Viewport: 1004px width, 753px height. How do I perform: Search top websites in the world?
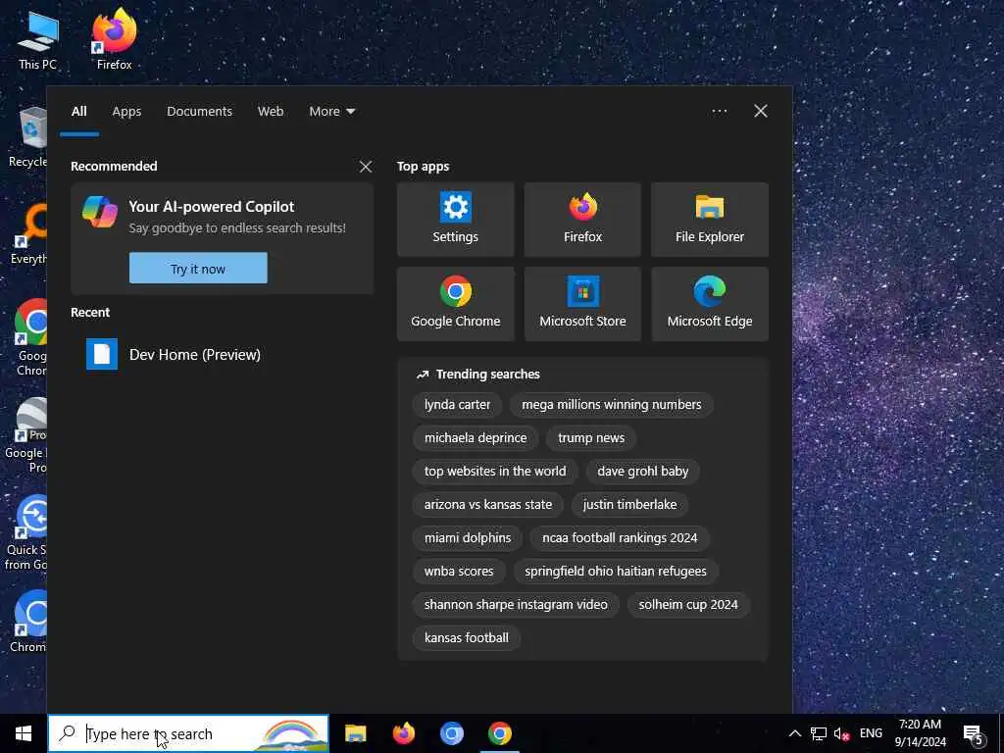point(495,472)
